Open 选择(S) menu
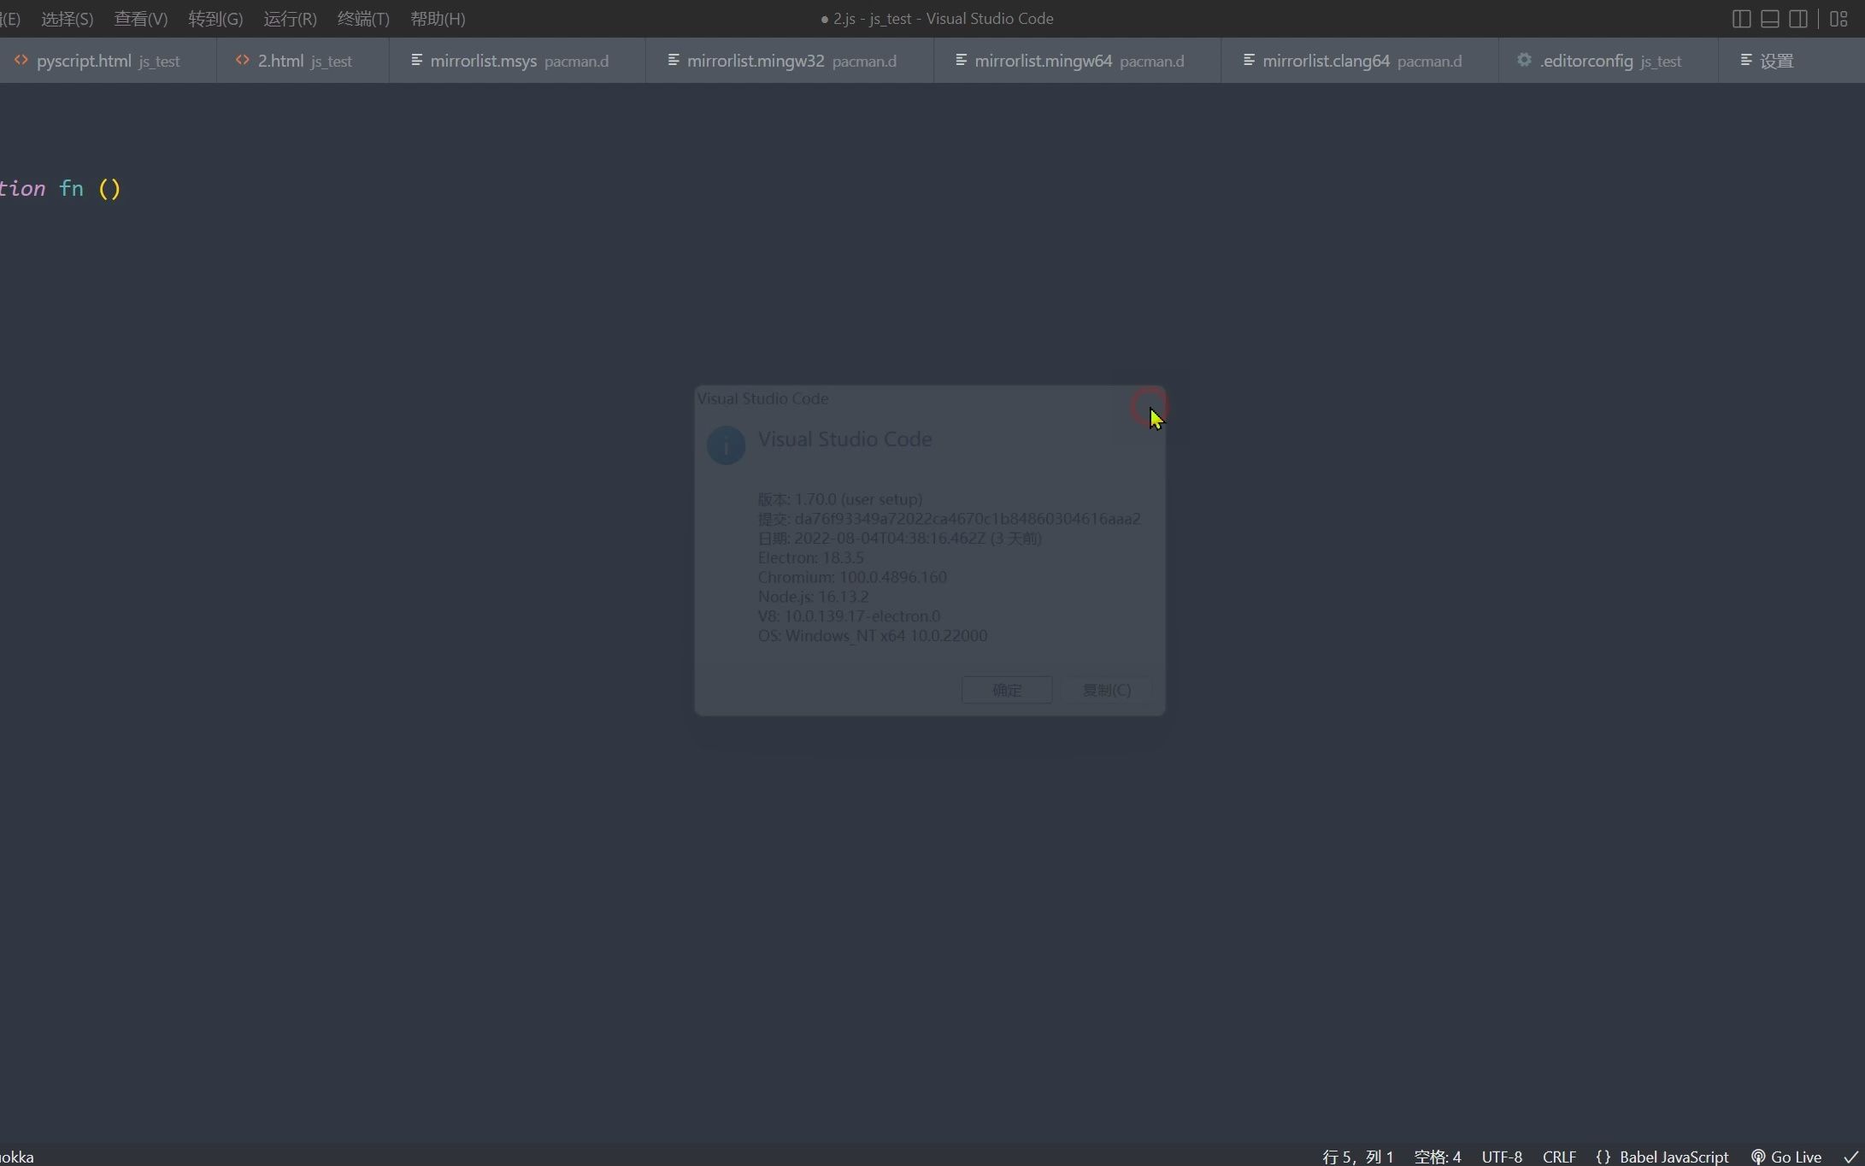This screenshot has height=1166, width=1865. (67, 19)
